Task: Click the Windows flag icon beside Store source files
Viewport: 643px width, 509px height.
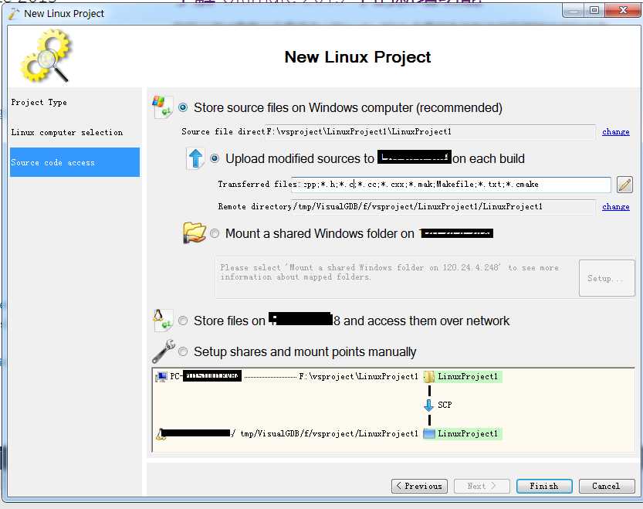Action: [161, 107]
